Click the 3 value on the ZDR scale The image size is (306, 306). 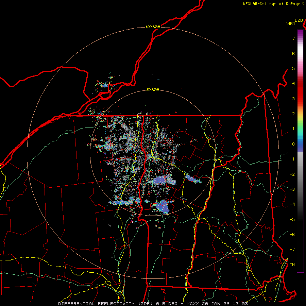coord(293,99)
